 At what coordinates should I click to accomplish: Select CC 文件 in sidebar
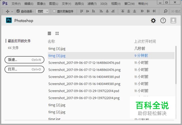[13, 48]
